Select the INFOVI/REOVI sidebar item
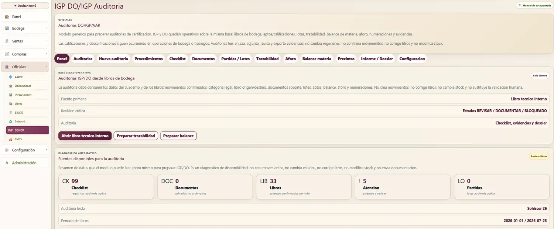Image resolution: width=554 pixels, height=229 pixels. click(28, 95)
